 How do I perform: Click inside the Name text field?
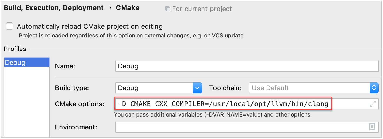pyautogui.click(x=247, y=66)
